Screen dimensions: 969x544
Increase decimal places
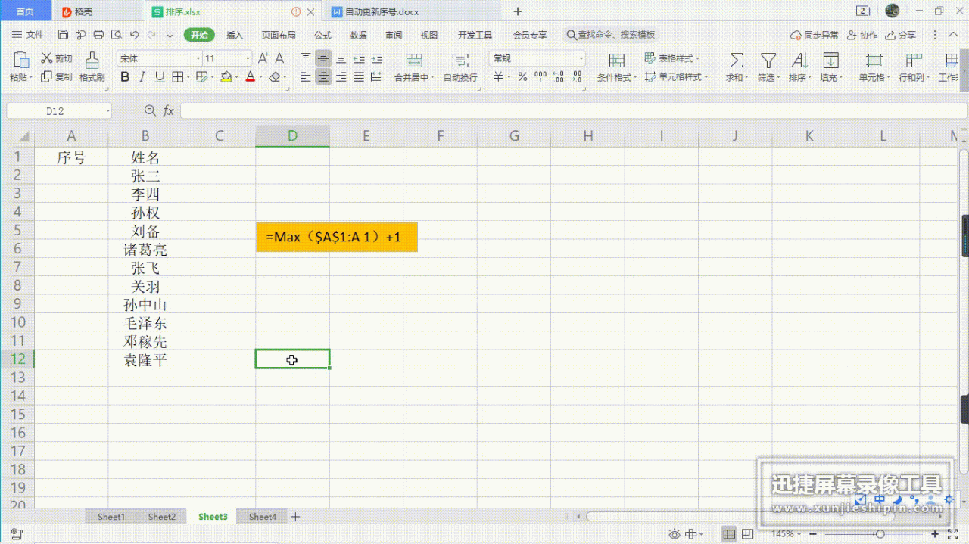pyautogui.click(x=559, y=77)
